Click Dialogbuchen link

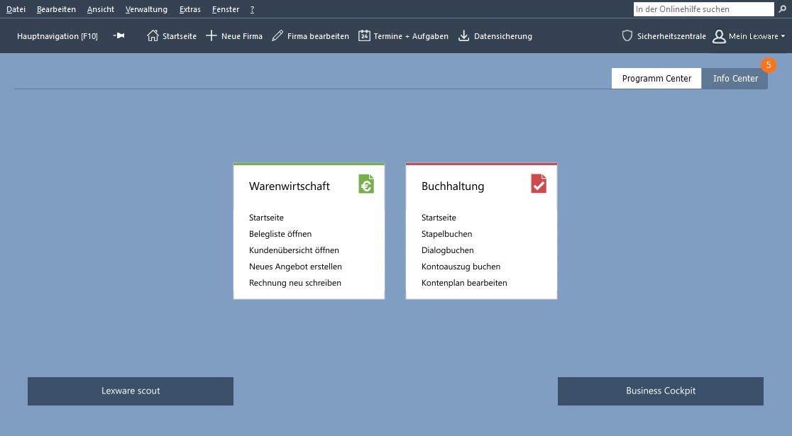pyautogui.click(x=448, y=250)
